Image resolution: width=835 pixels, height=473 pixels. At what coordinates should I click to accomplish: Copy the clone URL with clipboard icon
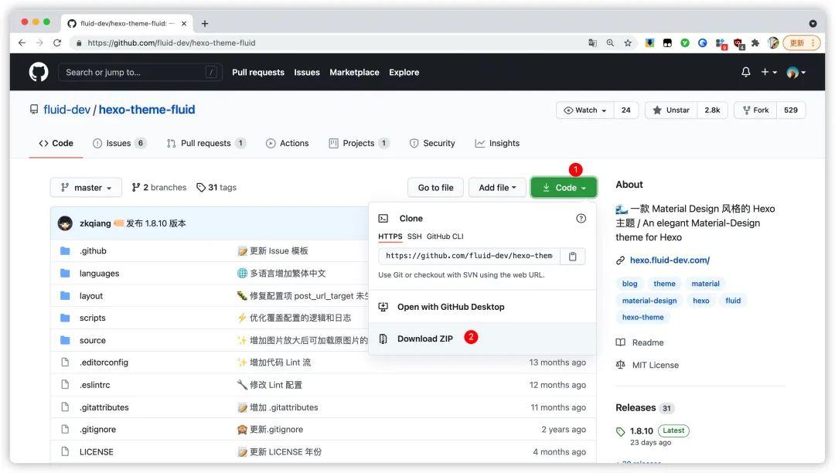point(572,256)
